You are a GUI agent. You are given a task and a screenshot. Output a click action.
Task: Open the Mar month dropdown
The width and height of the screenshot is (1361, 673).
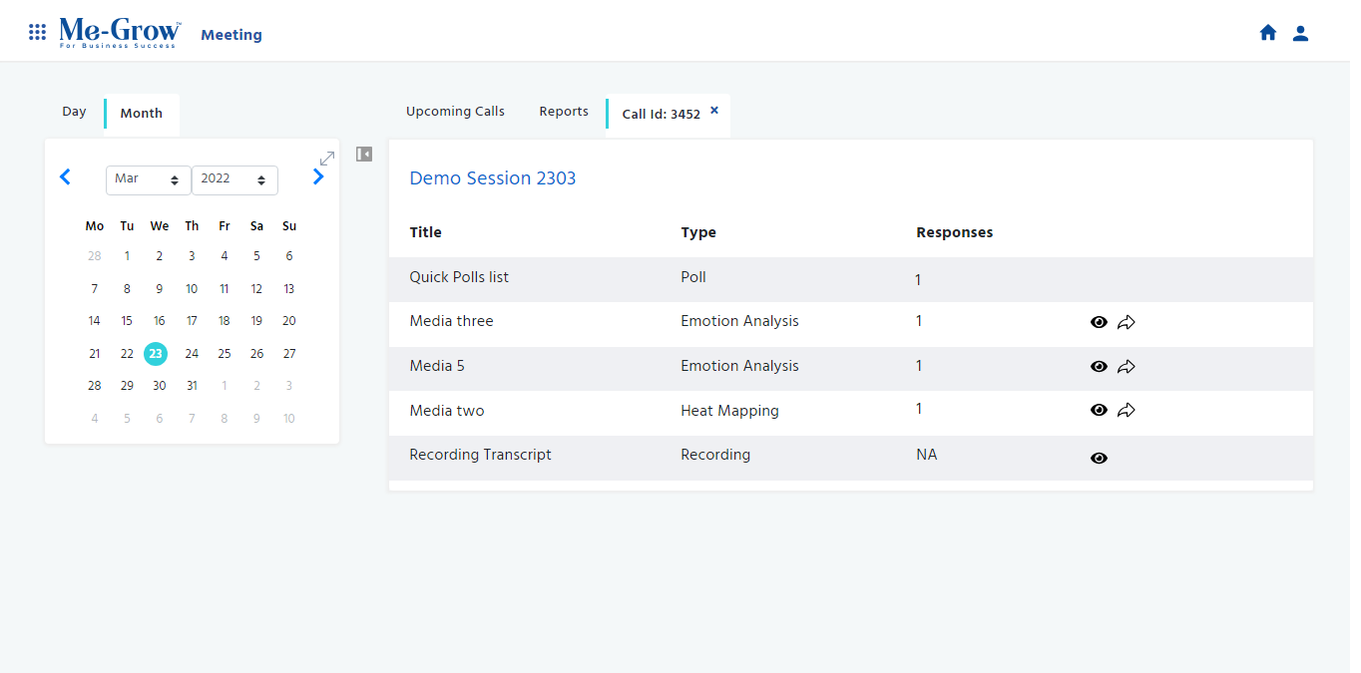tap(148, 179)
